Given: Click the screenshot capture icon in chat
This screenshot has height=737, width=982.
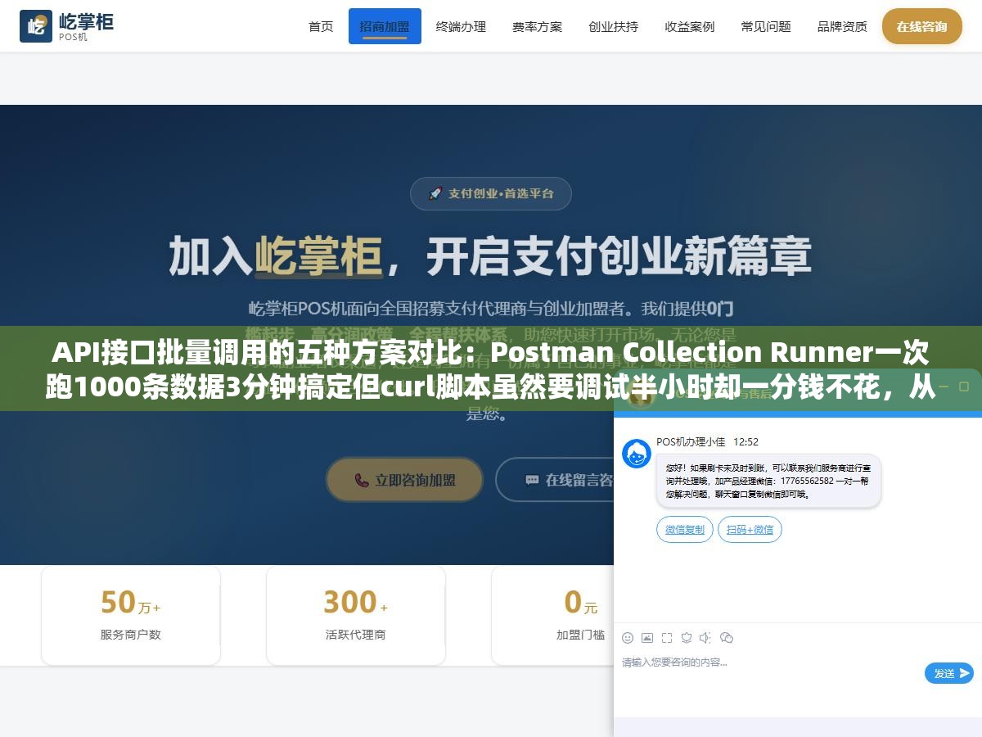Looking at the screenshot, I should tap(667, 638).
